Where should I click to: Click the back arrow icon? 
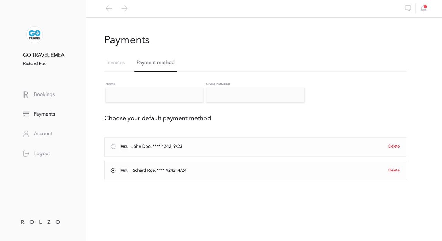[x=109, y=8]
